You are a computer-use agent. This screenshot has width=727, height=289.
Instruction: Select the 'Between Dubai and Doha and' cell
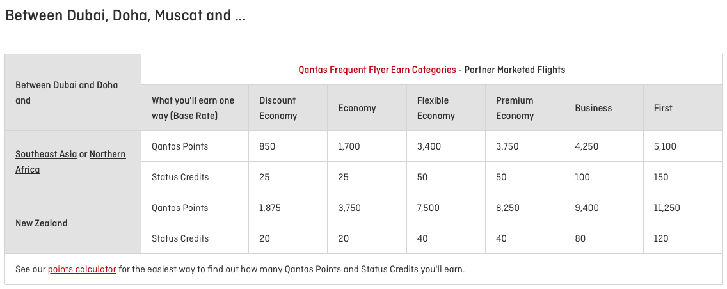pos(67,93)
